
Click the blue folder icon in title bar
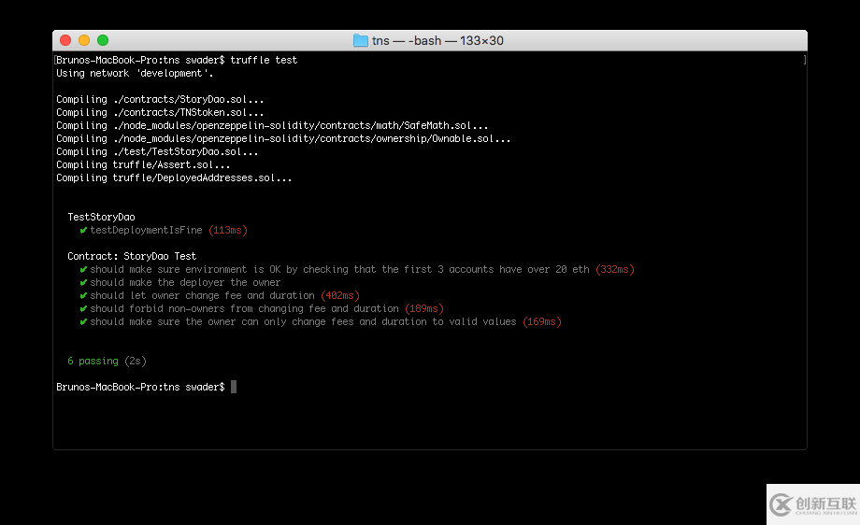(360, 40)
